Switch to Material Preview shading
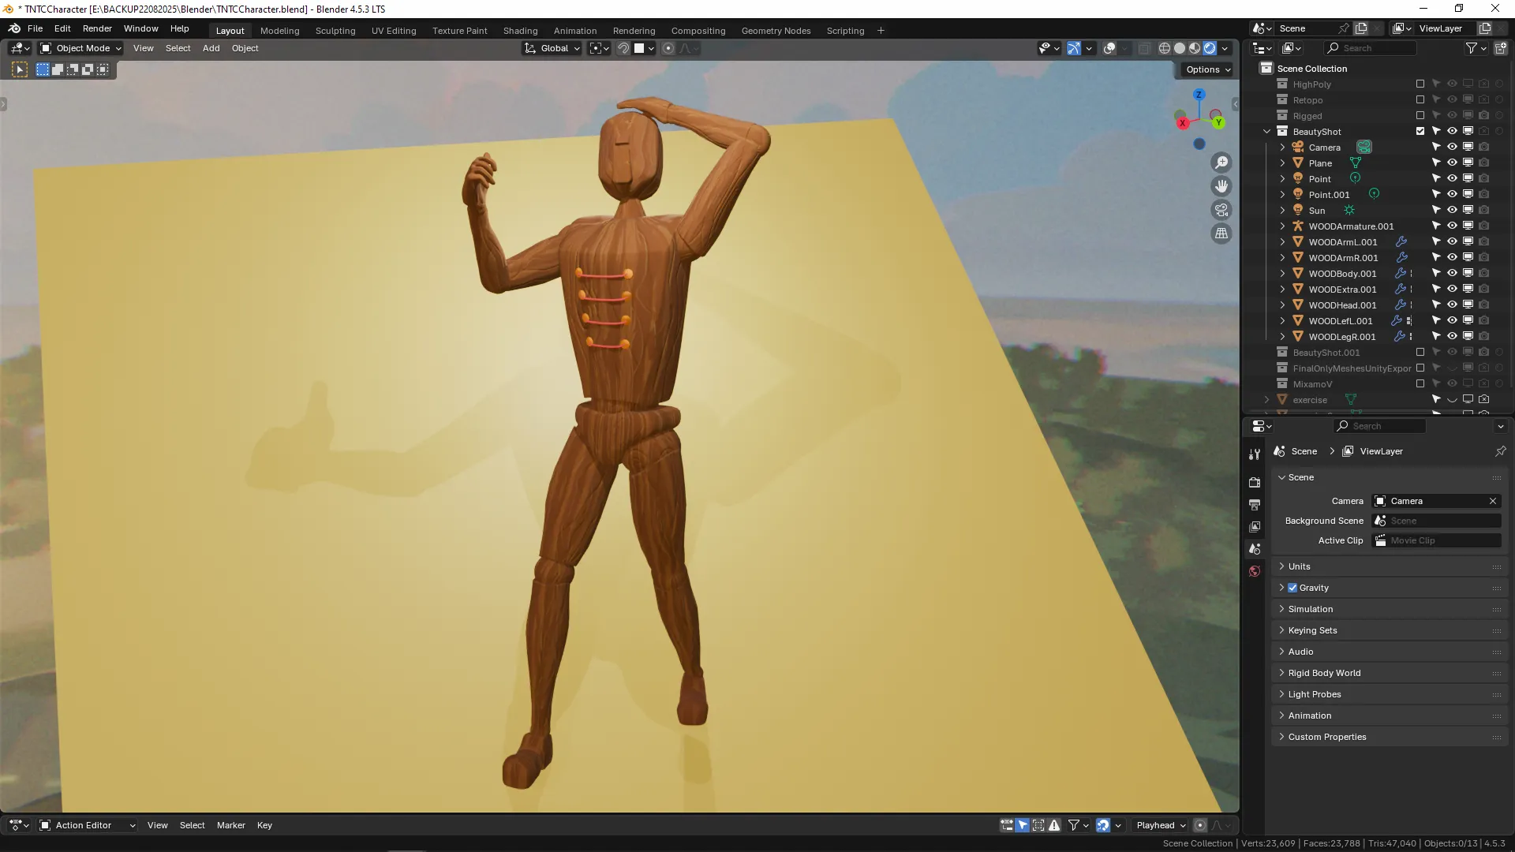The image size is (1515, 852). pos(1195,48)
